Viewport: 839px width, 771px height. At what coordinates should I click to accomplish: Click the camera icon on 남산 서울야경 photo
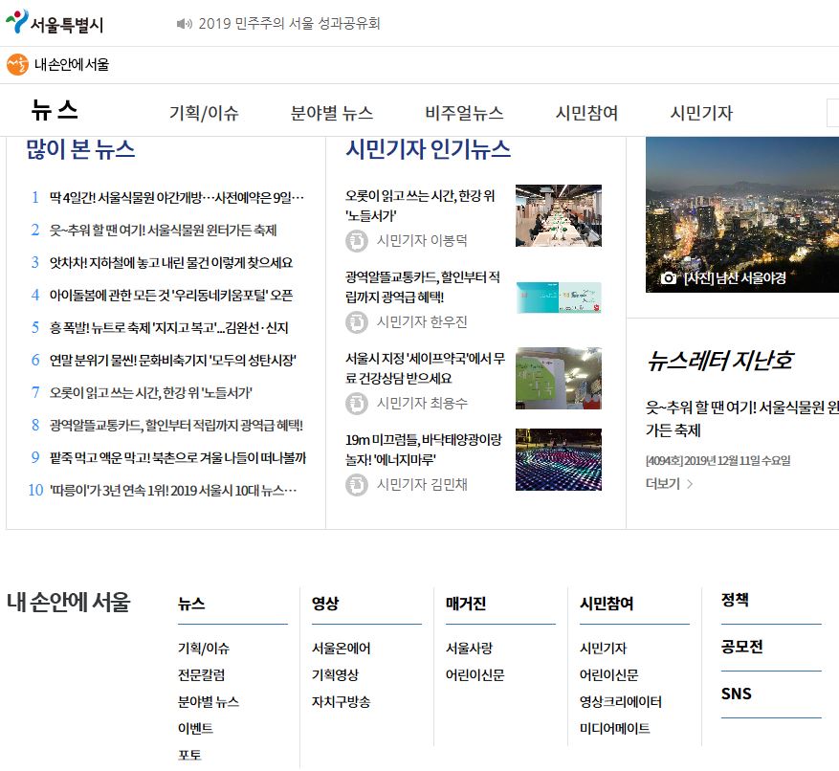668,278
